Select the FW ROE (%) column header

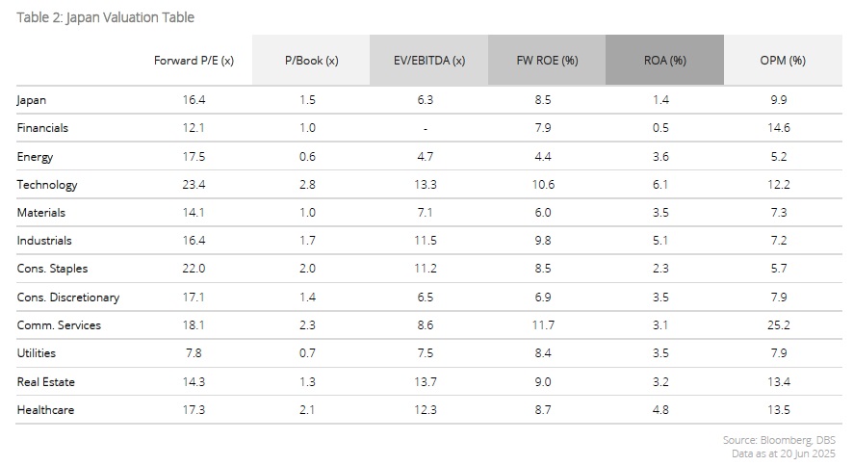(x=547, y=60)
